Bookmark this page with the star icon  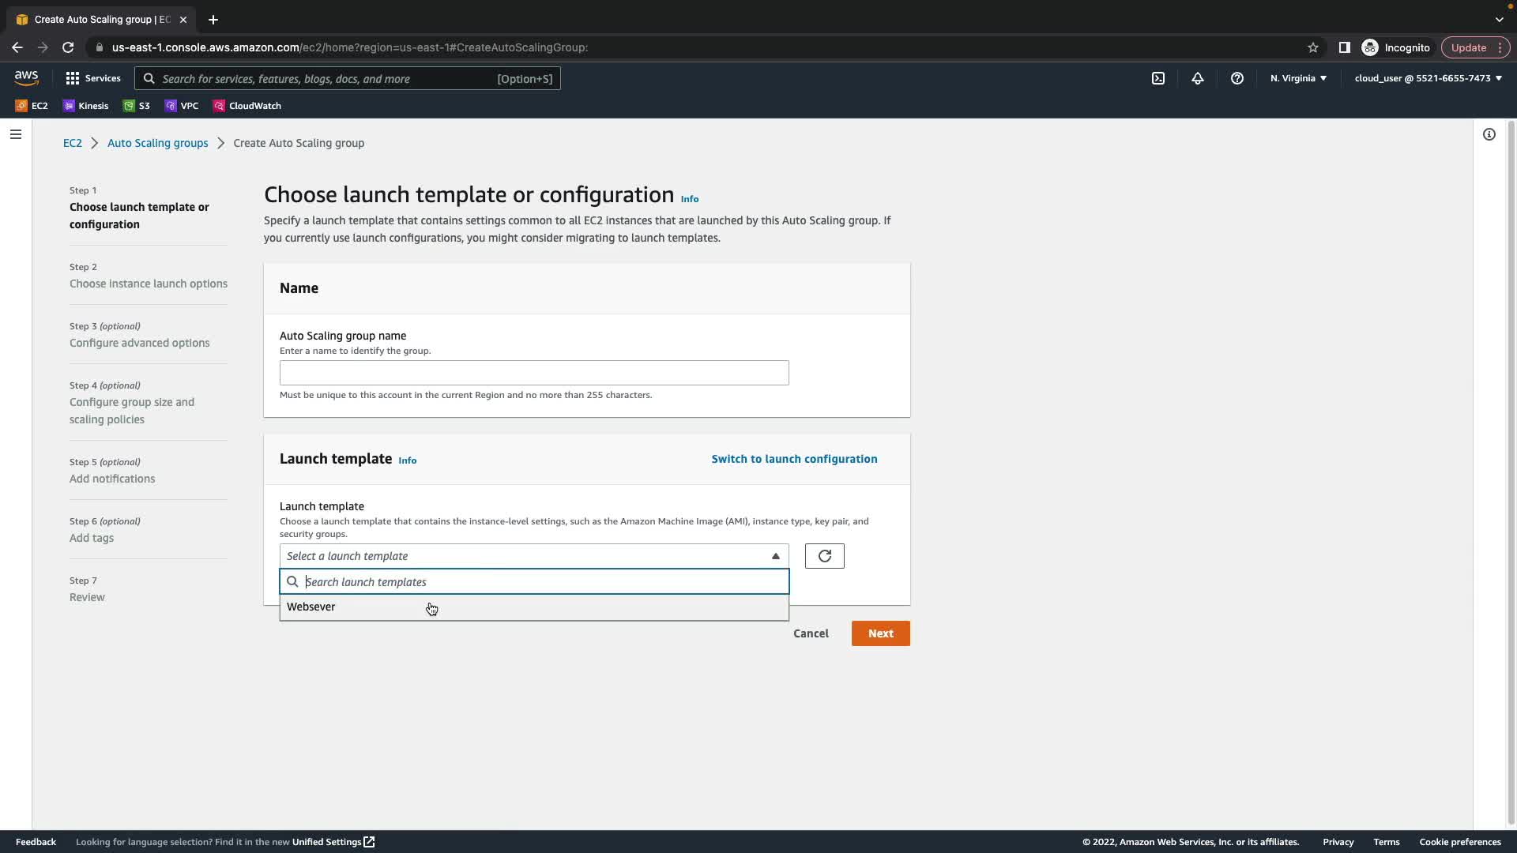tap(1313, 47)
